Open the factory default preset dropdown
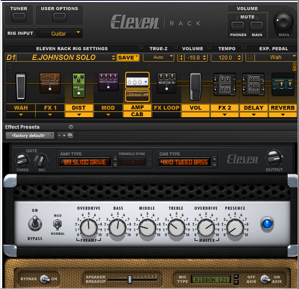 [30, 135]
